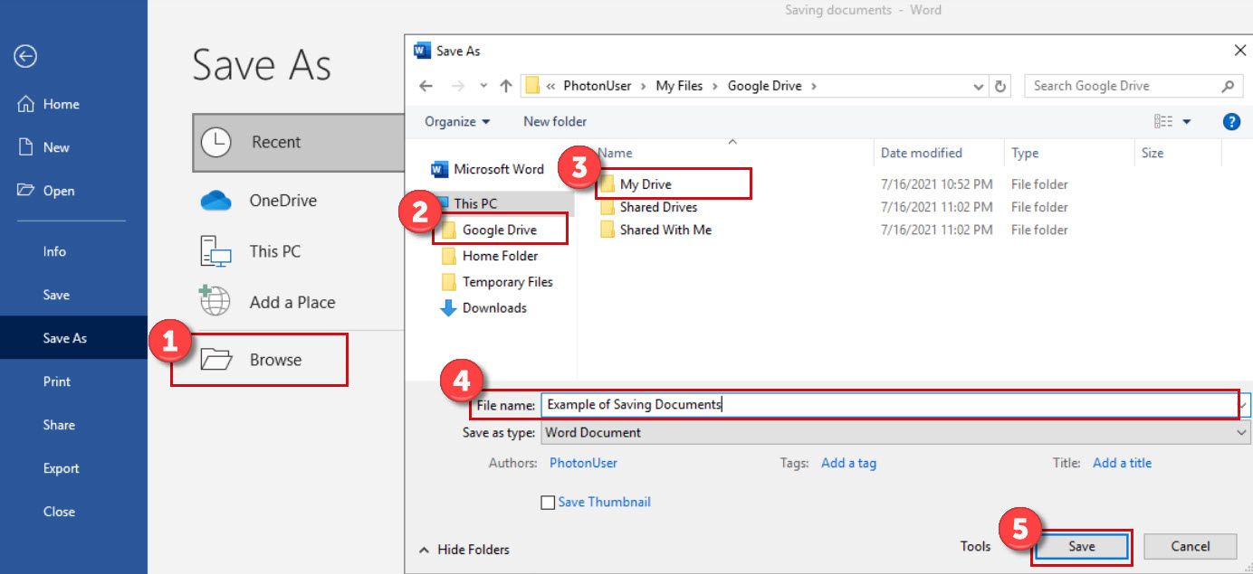Viewport: 1253px width, 574px height.
Task: Click PhotonUser in the Authors field
Action: pos(583,463)
